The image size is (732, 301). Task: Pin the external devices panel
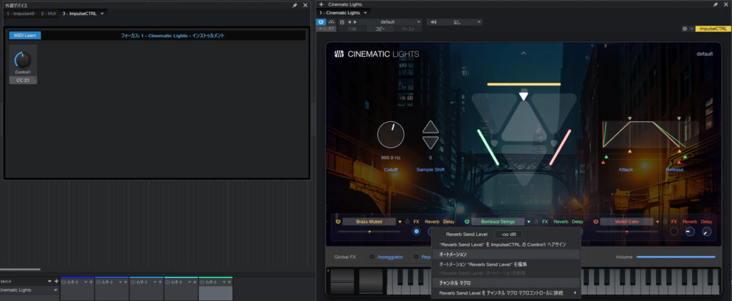pyautogui.click(x=295, y=4)
